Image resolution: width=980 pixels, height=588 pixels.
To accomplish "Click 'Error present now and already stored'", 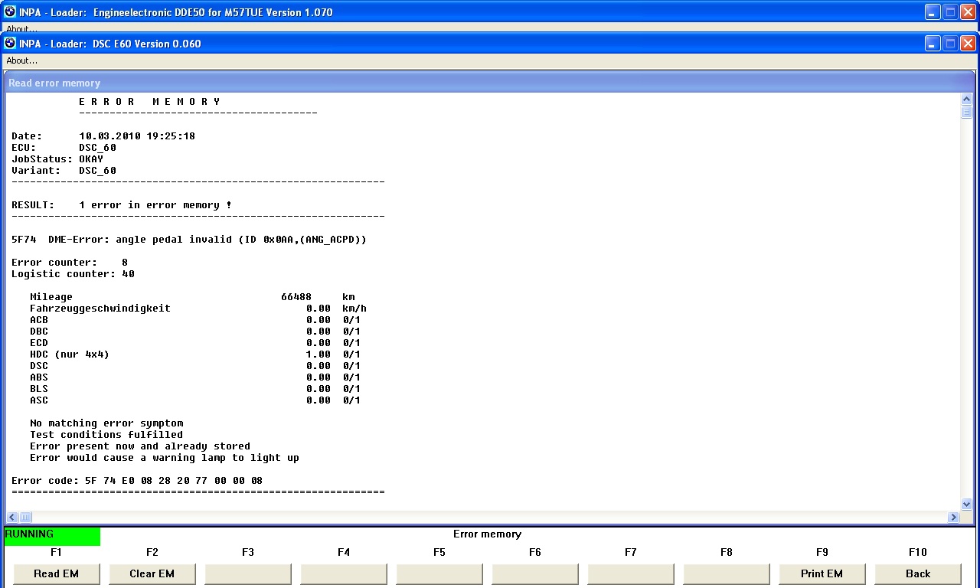I will (x=140, y=446).
